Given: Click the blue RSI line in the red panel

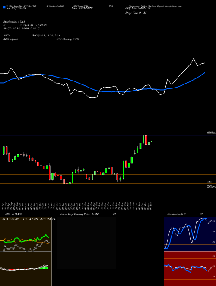Looking at the screenshot, I should coord(185,268).
